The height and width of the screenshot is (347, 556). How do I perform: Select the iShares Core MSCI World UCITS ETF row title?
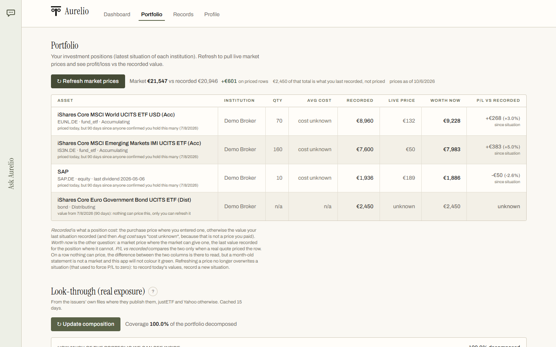coord(116,115)
